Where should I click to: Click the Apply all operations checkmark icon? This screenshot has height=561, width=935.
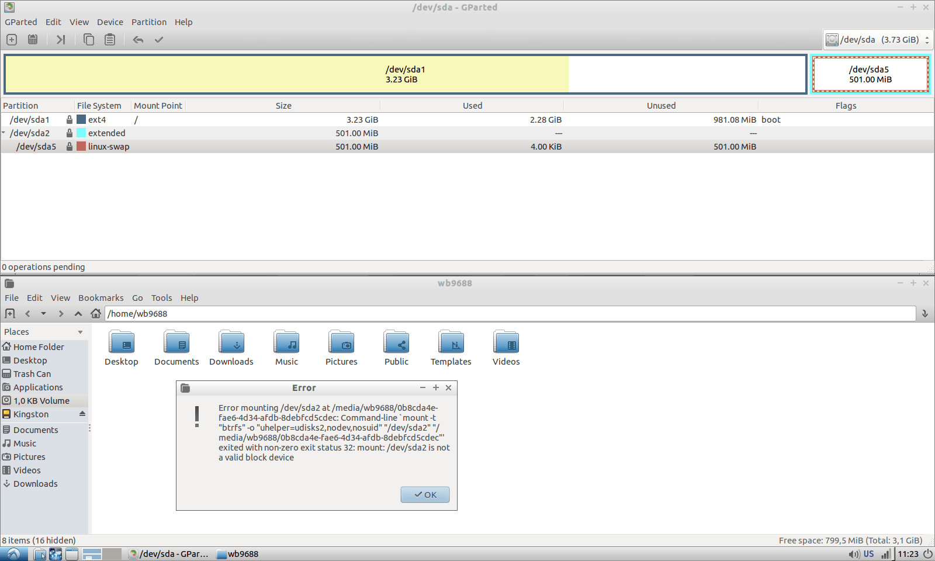[x=159, y=40]
